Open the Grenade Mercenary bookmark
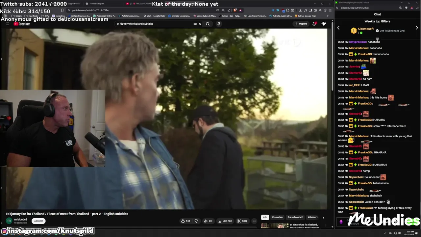 pyautogui.click(x=179, y=16)
